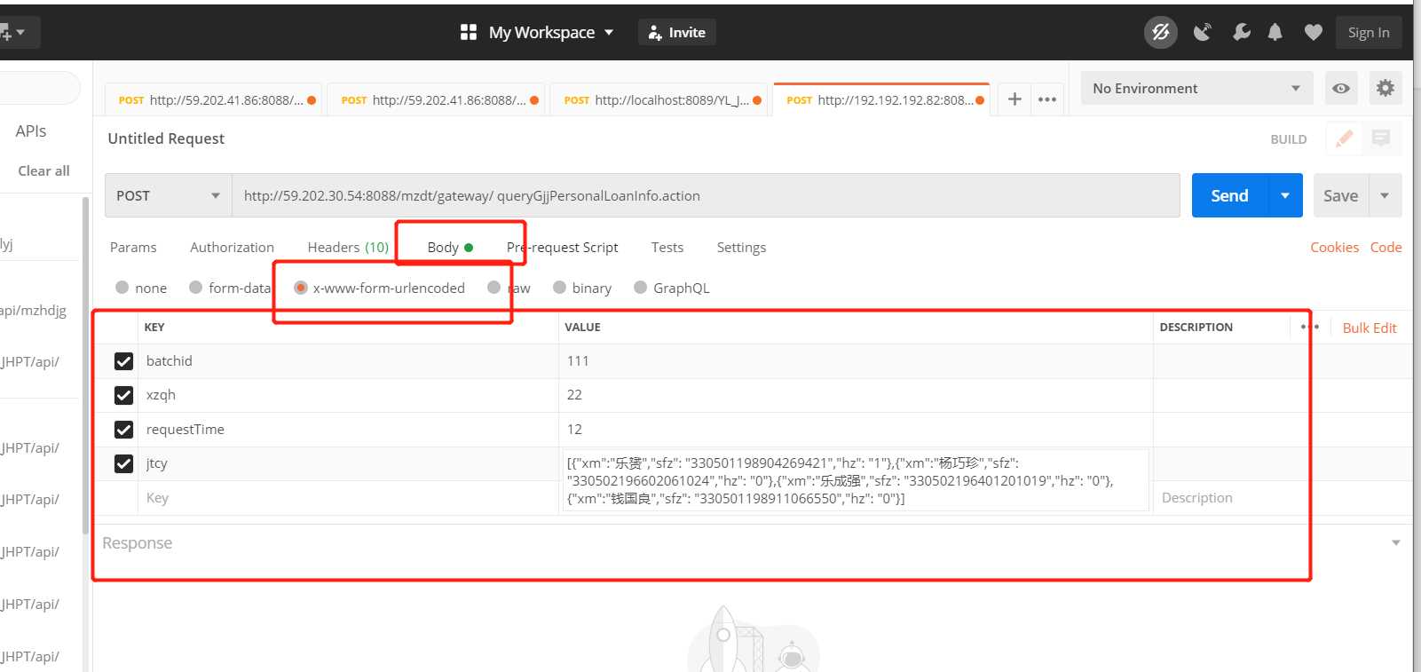Open the 192.192.192.82 request tab
This screenshot has height=672, width=1421.
pos(882,99)
